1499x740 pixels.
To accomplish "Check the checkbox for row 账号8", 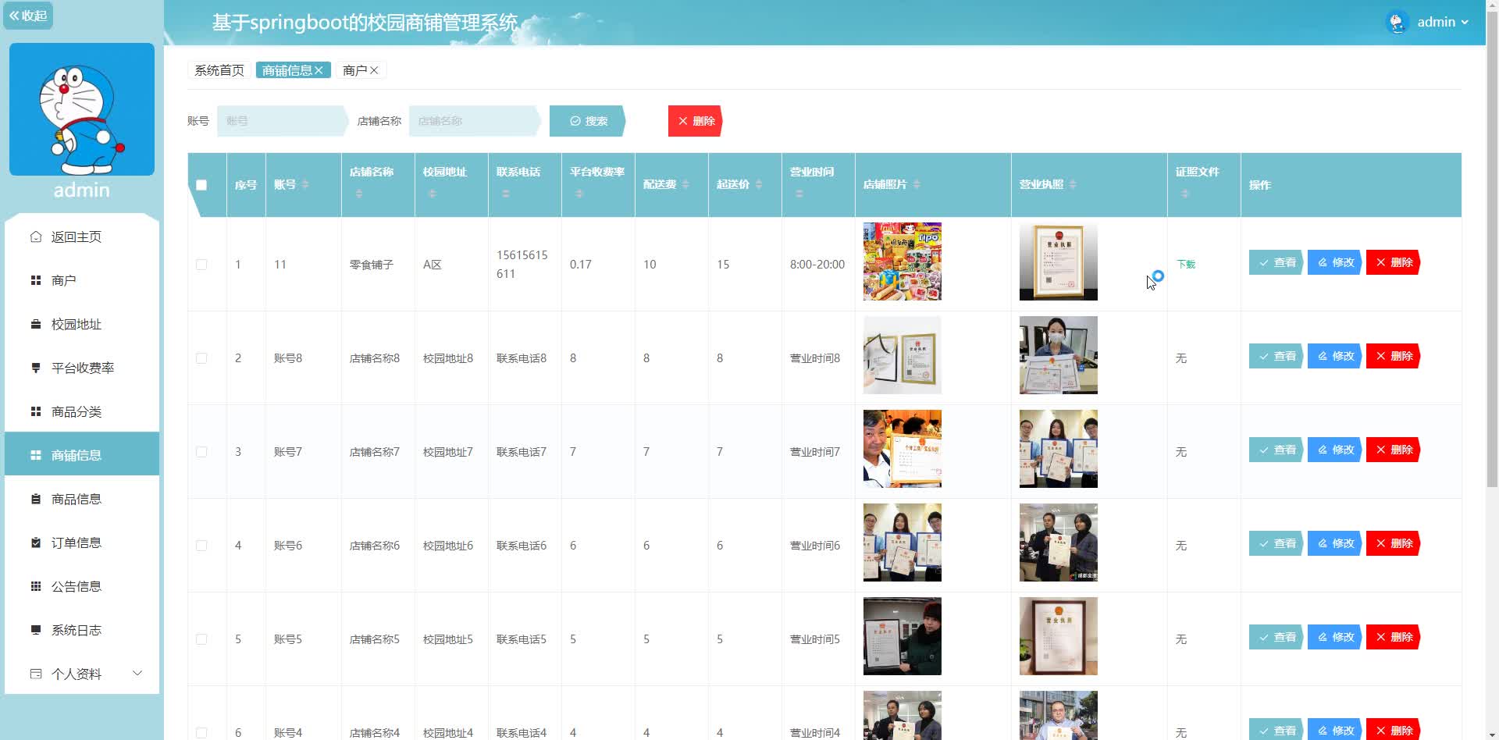I will [x=201, y=358].
